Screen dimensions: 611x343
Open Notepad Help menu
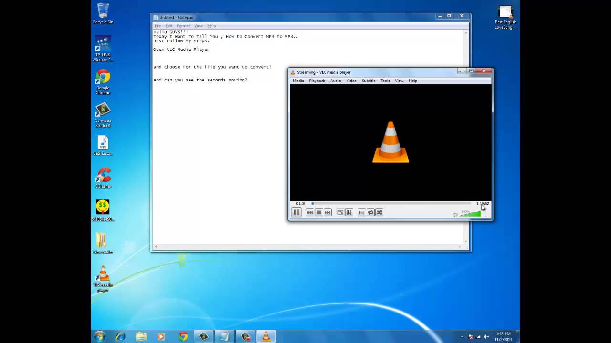(211, 26)
